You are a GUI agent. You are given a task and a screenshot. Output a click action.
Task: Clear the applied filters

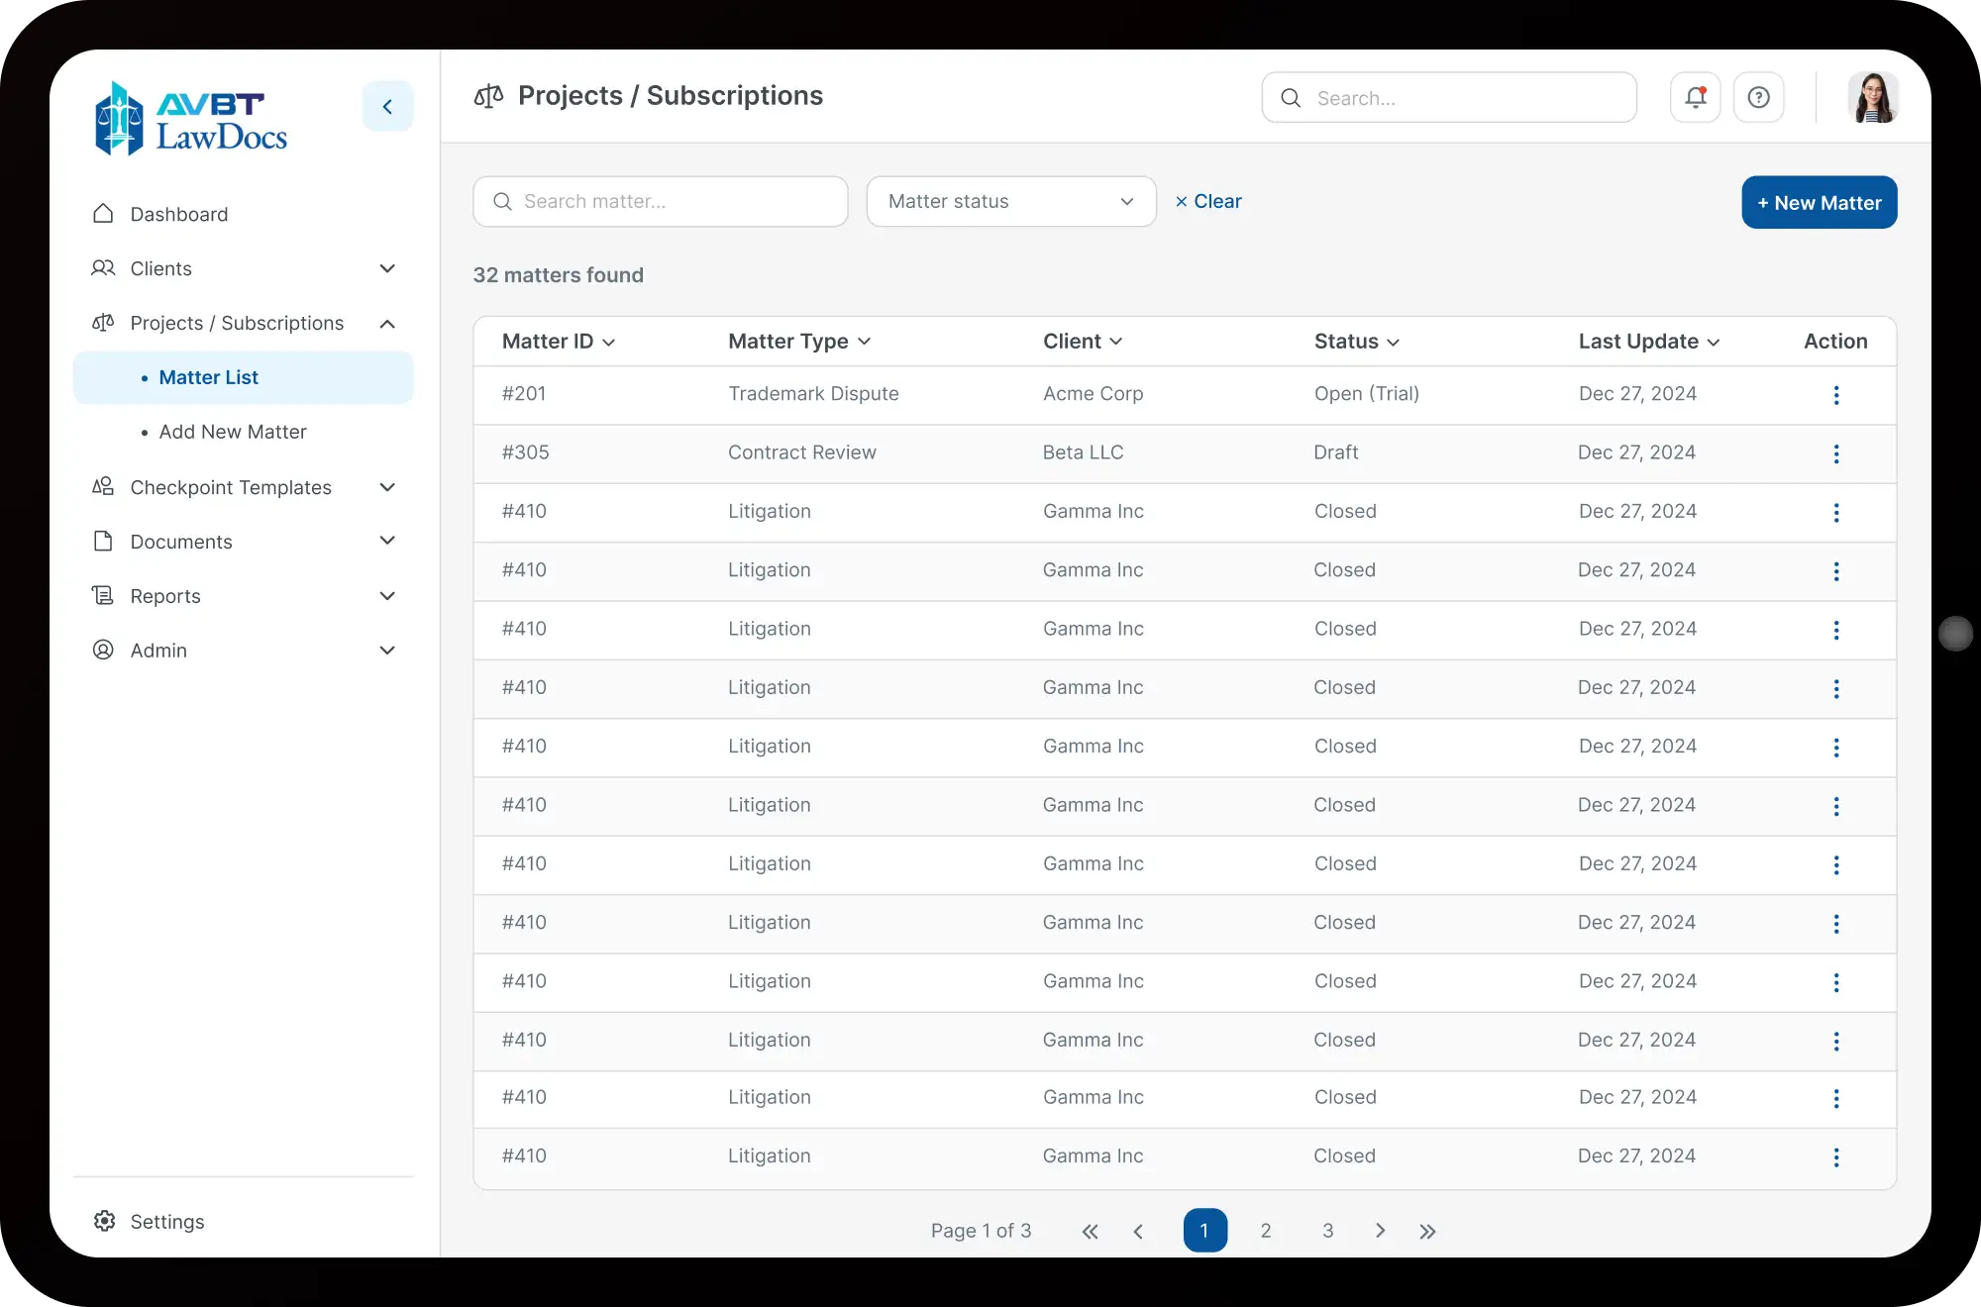(1207, 201)
